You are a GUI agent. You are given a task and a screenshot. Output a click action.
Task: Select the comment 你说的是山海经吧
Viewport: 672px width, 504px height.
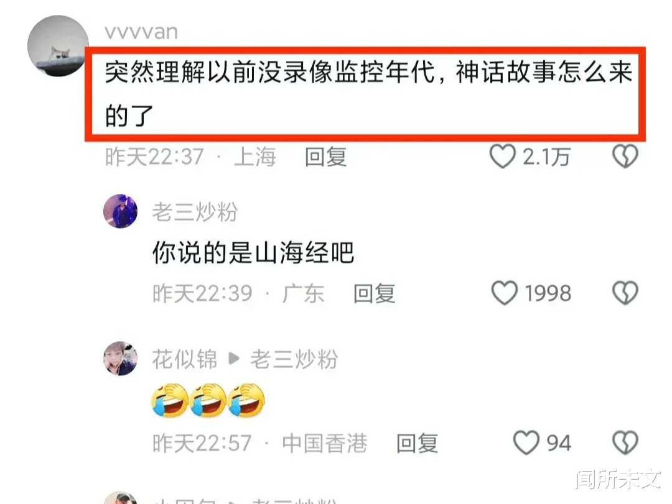pos(253,253)
